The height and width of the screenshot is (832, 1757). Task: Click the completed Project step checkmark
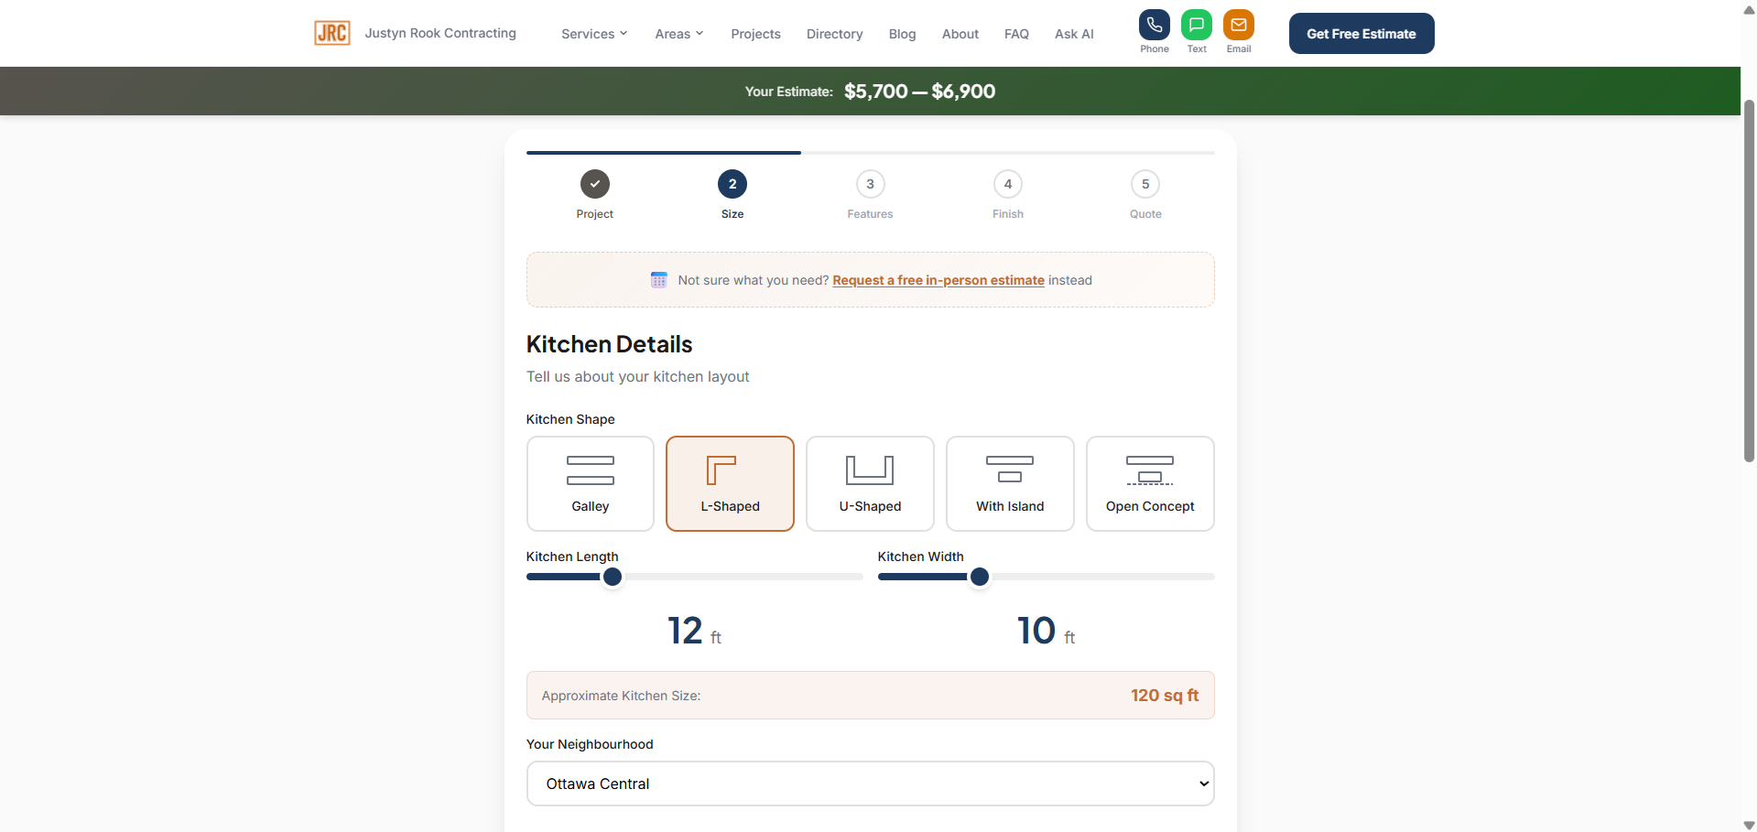[x=594, y=184]
